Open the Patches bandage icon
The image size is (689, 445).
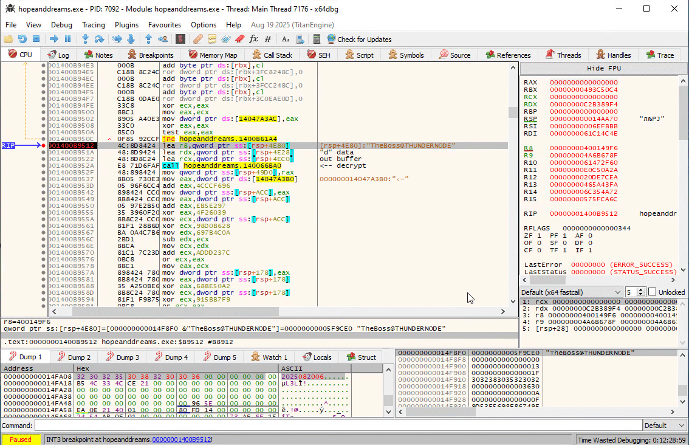pyautogui.click(x=199, y=39)
